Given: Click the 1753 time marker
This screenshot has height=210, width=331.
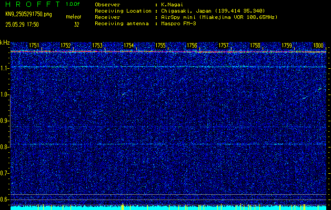Looking at the screenshot, I should 97,45.
